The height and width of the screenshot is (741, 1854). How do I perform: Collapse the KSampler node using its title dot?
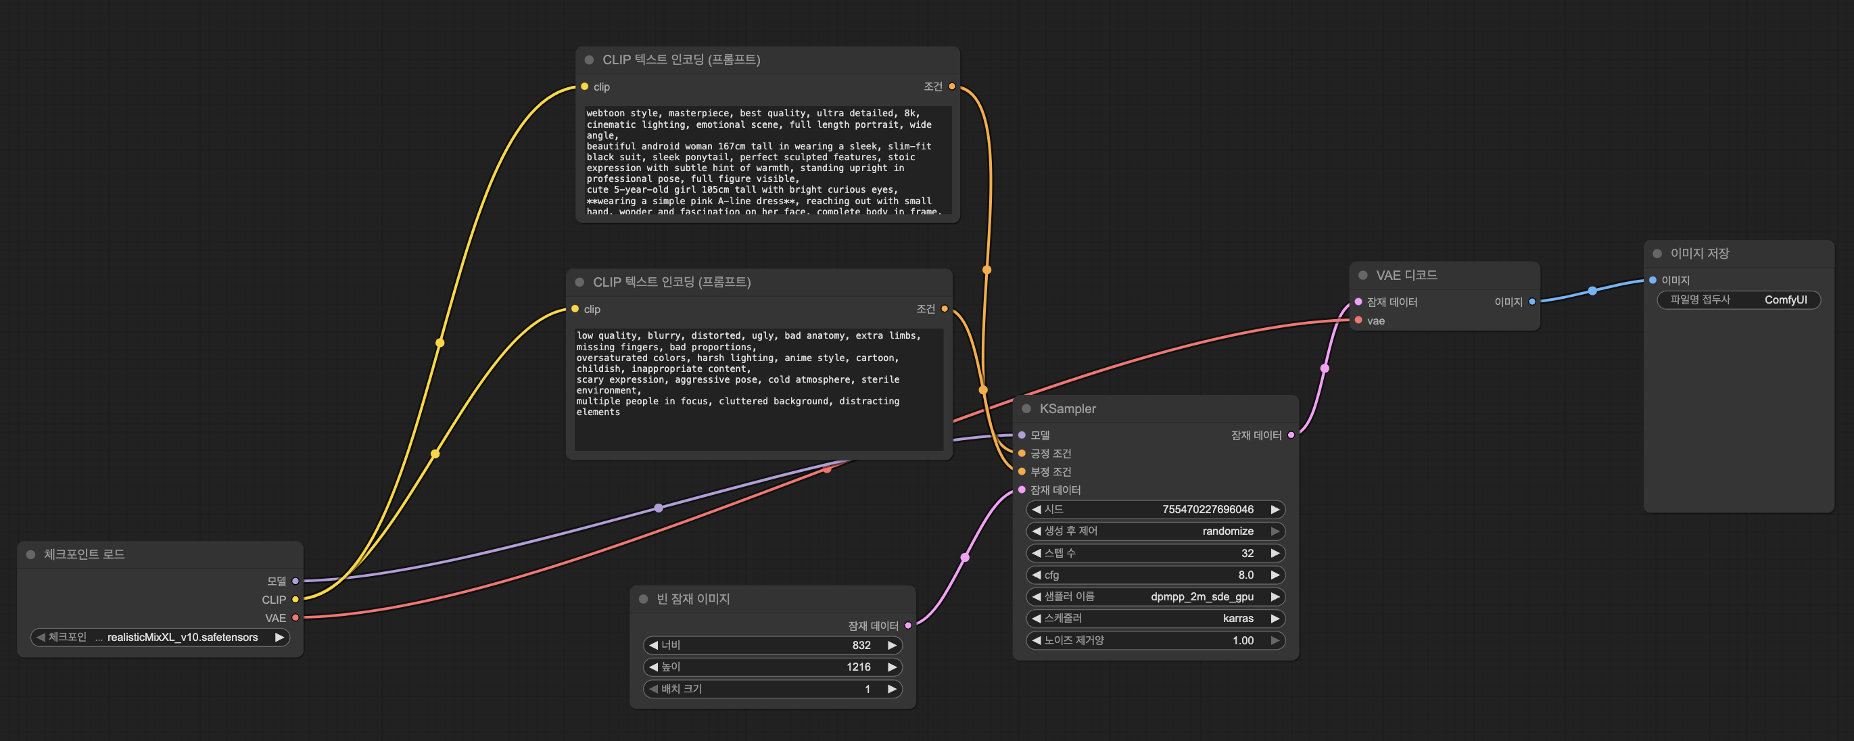click(1026, 408)
